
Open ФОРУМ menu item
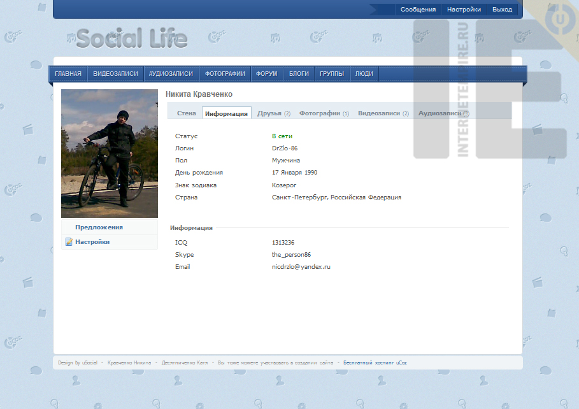266,73
